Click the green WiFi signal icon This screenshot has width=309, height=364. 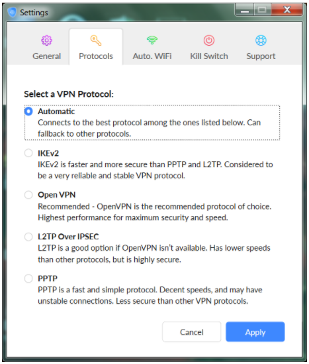[x=152, y=40]
